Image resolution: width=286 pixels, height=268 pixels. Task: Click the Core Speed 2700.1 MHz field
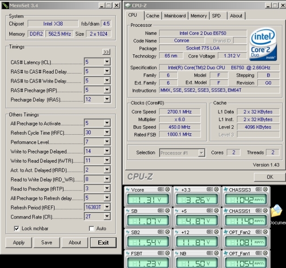(180, 112)
